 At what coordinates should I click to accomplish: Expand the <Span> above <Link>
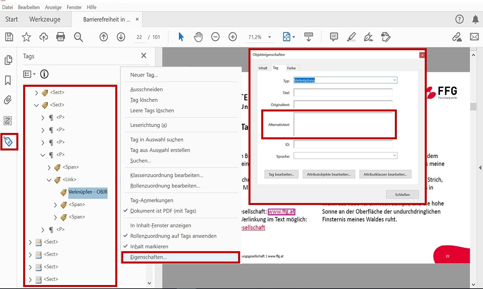tap(49, 167)
